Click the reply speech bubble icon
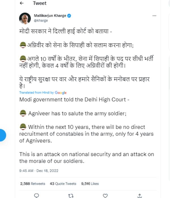The image size is (170, 198). [36, 195]
